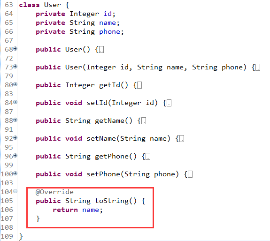Click line number 63 in the gutter
The image size is (270, 241).
coord(9,5)
